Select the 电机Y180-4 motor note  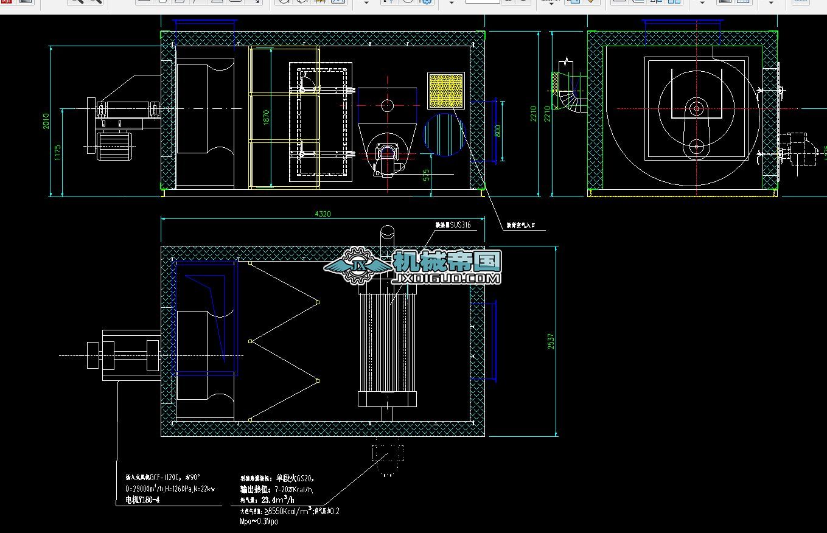pos(143,500)
